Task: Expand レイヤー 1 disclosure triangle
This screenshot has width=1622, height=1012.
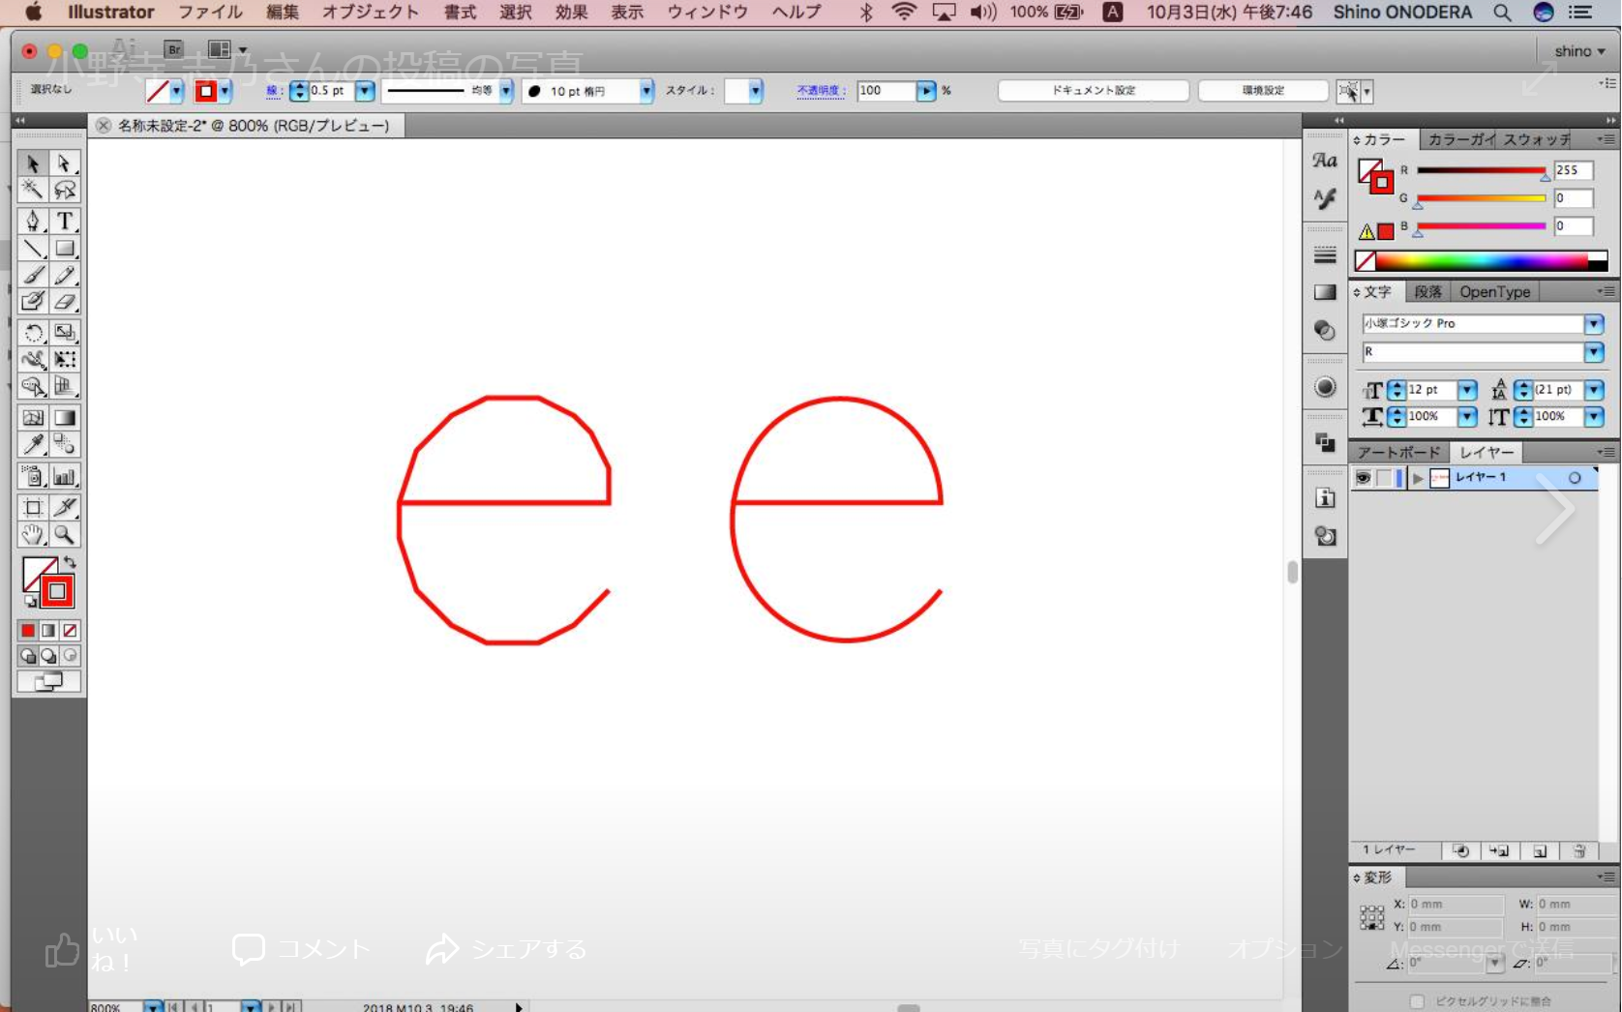Action: coord(1418,478)
